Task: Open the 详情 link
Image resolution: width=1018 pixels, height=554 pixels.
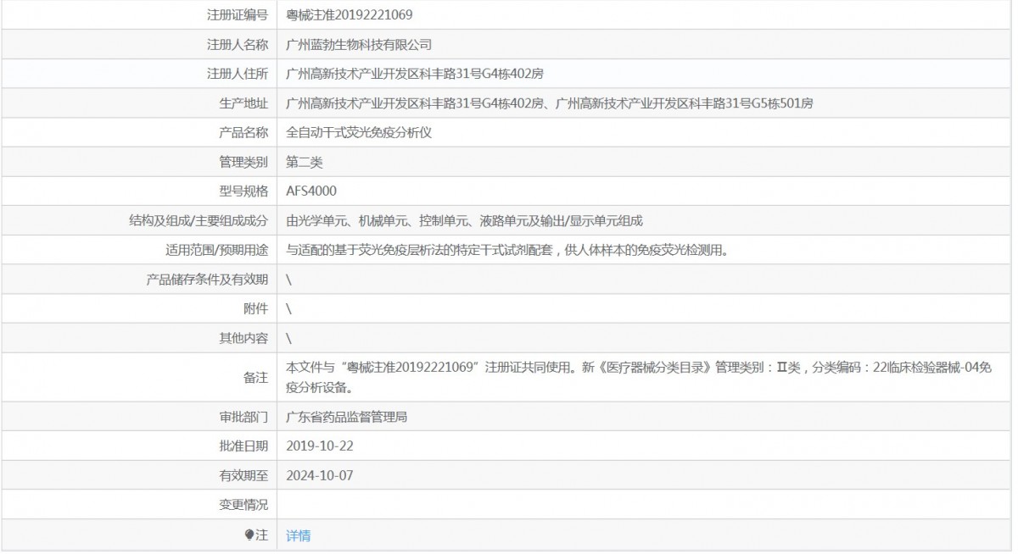Action: [298, 535]
